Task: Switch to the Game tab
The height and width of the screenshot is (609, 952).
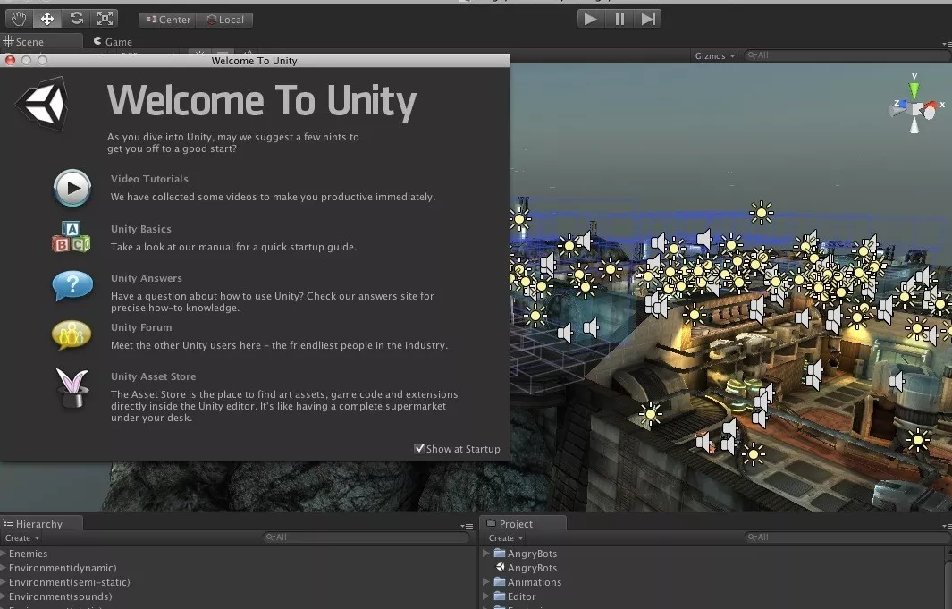Action: [113, 40]
